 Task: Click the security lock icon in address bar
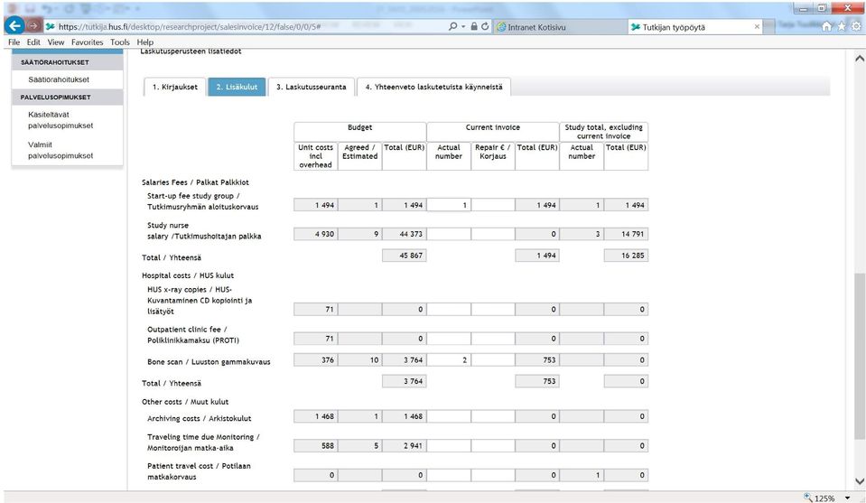tap(474, 26)
